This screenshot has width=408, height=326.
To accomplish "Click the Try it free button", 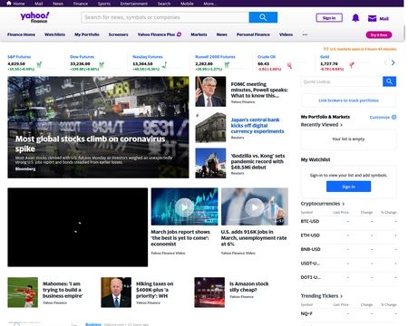I will (379, 35).
